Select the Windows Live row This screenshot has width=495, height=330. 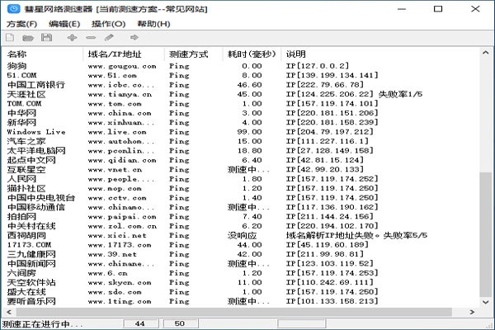242,132
